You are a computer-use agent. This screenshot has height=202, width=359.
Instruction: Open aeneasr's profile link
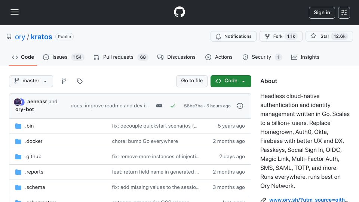pyautogui.click(x=37, y=101)
